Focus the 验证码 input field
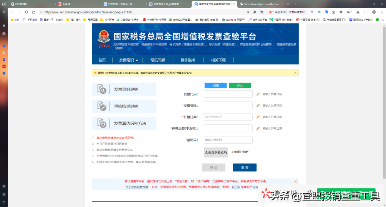 pyautogui.click(x=228, y=140)
